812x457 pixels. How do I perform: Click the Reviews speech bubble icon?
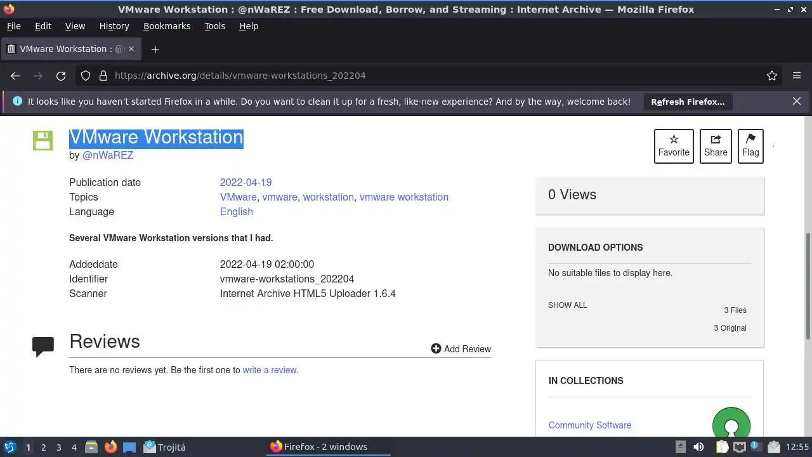coord(43,347)
